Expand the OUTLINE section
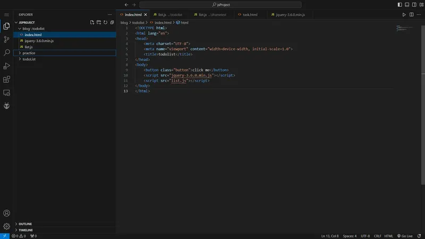425x239 pixels. point(25,224)
